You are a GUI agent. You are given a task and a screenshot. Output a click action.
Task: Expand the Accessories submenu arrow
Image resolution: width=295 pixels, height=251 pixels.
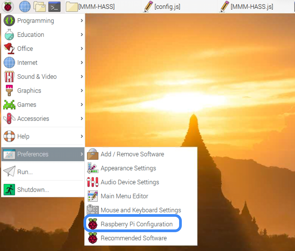[82, 118]
